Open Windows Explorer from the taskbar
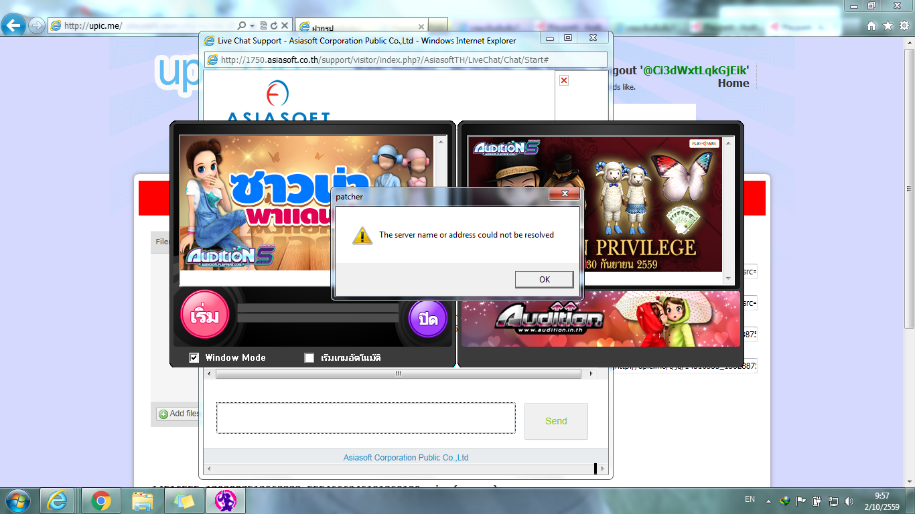Image resolution: width=915 pixels, height=514 pixels. coord(143,501)
